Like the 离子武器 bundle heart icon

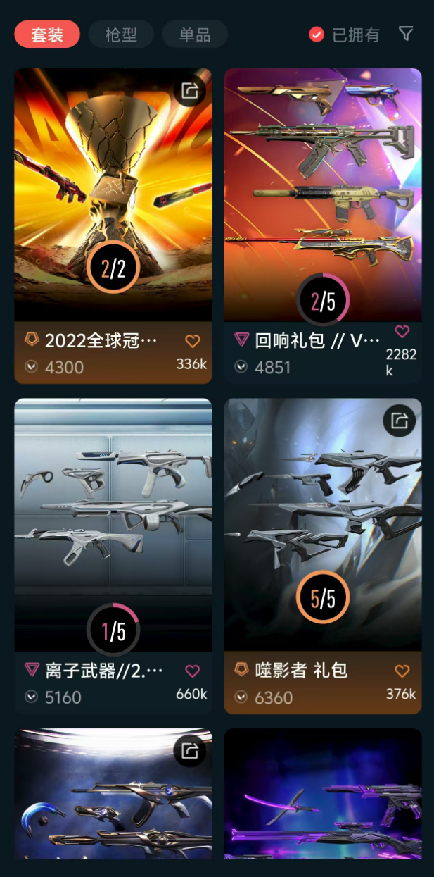click(x=193, y=671)
